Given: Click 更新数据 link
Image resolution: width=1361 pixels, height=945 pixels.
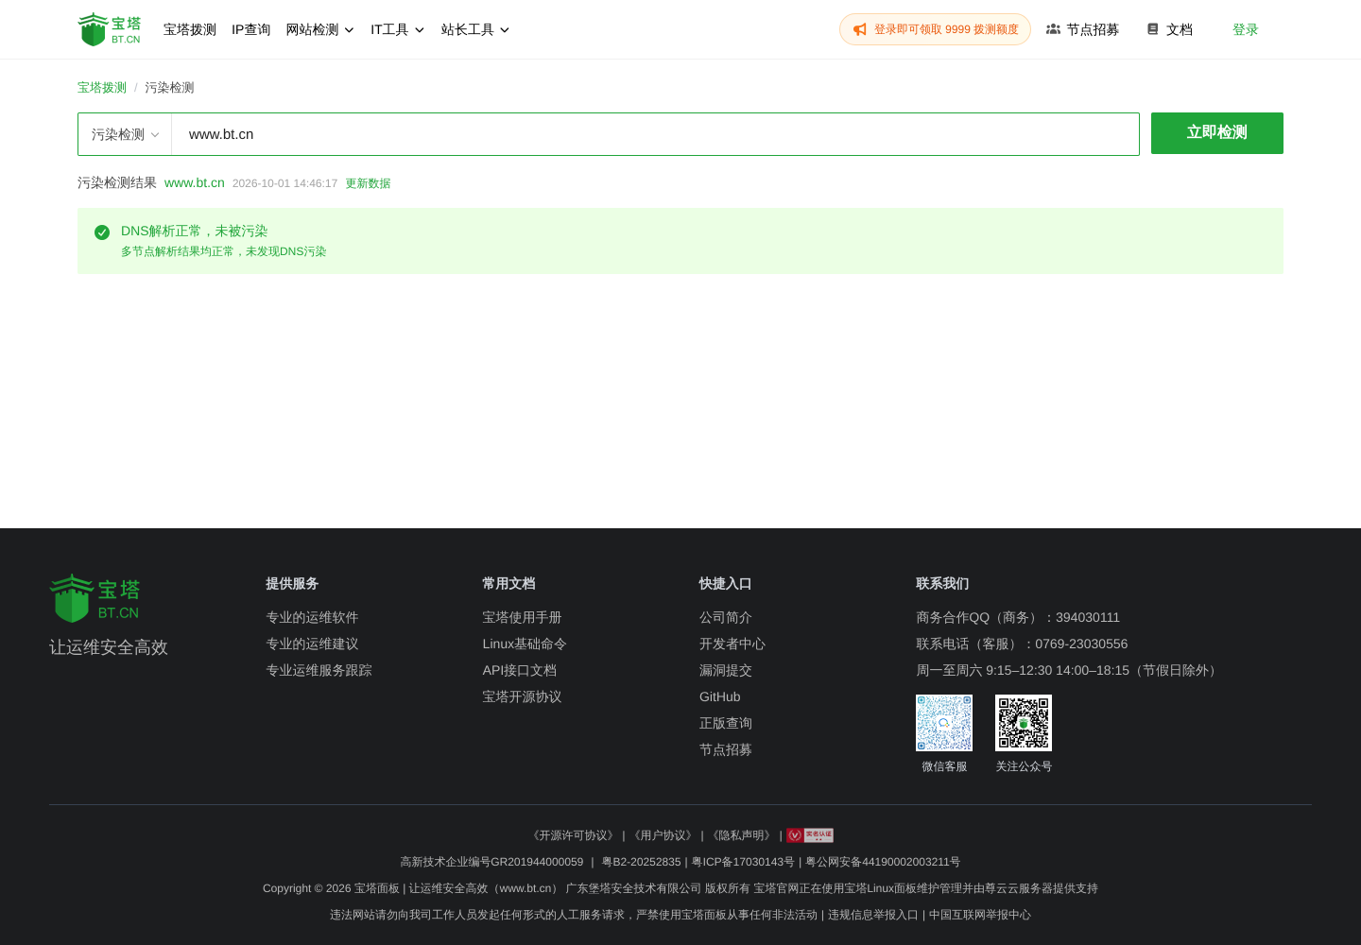Looking at the screenshot, I should tap(368, 183).
